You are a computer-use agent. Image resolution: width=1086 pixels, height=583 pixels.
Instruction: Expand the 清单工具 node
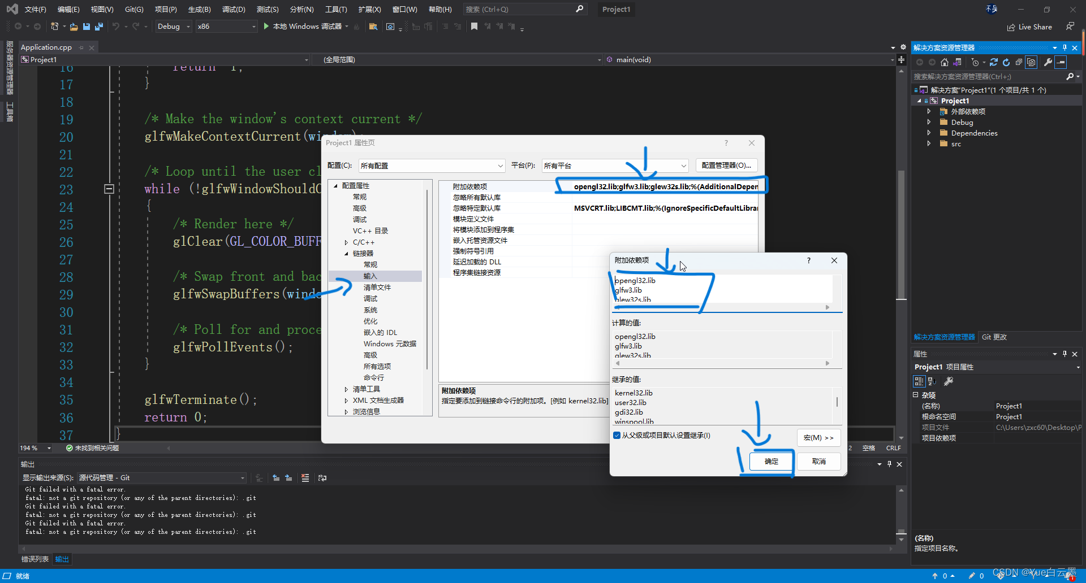(346, 389)
